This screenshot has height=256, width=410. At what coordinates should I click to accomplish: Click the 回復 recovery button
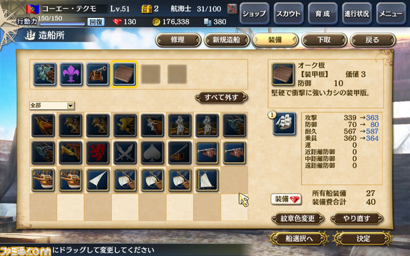pos(95,22)
